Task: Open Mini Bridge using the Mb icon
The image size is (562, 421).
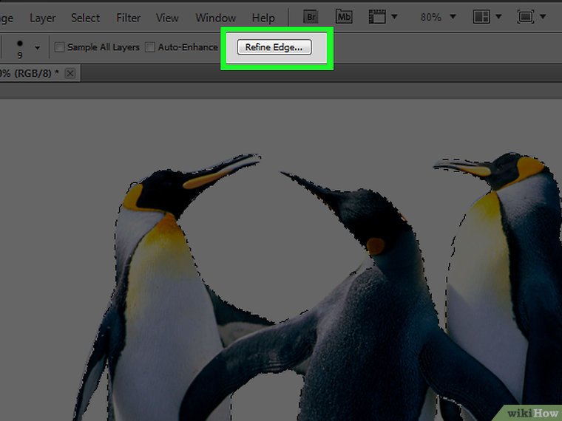Action: 344,16
